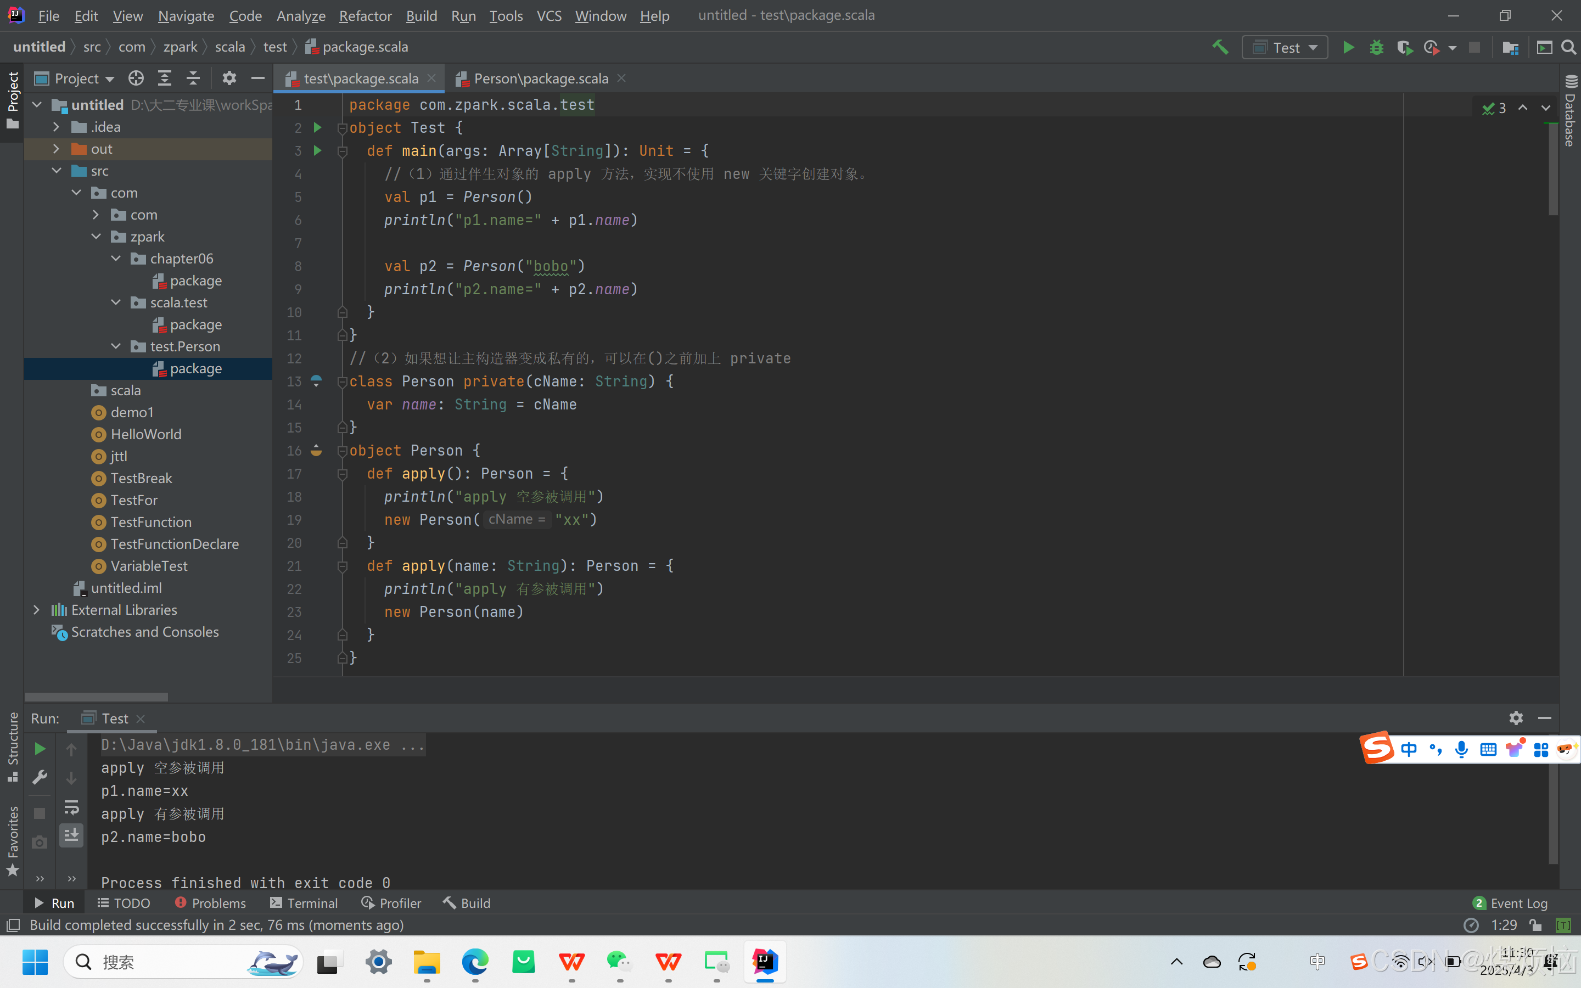
Task: Open the Refactor menu
Action: (365, 16)
